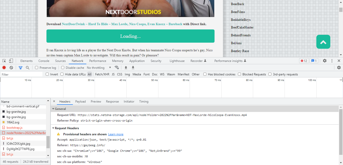Open the Learn more link
Viewport: 343px width, 165px height.
click(x=116, y=134)
